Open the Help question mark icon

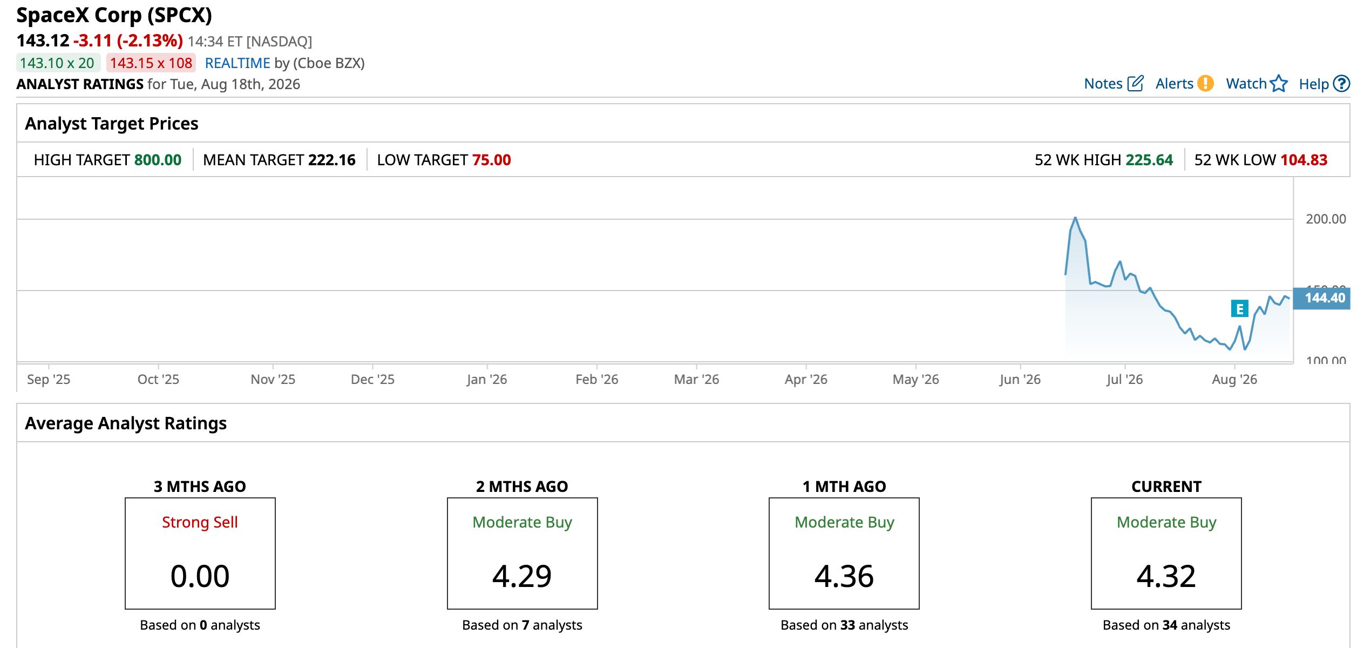coord(1341,84)
